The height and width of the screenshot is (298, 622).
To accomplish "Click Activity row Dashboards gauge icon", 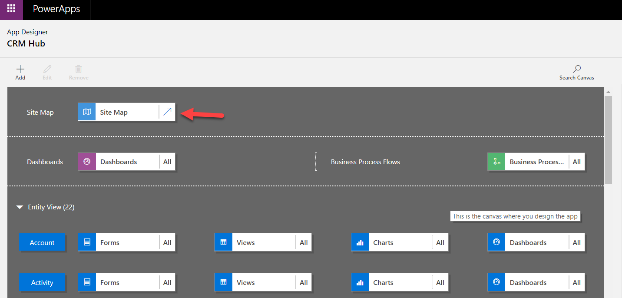I will 496,282.
